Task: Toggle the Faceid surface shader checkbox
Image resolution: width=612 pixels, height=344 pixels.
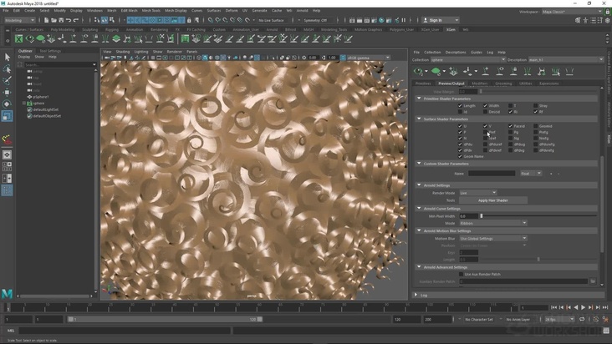Action: point(511,126)
